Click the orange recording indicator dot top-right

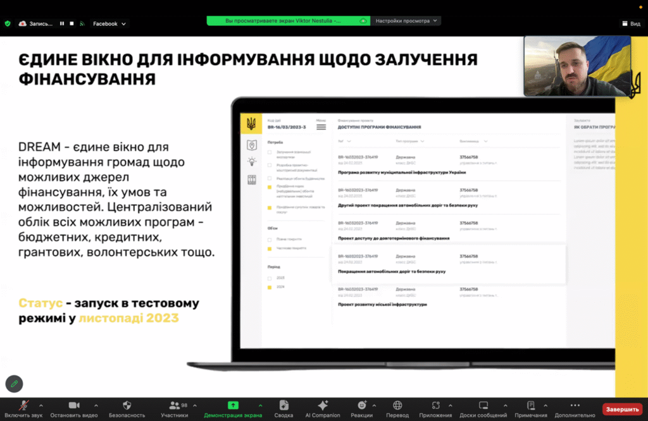coord(640,7)
